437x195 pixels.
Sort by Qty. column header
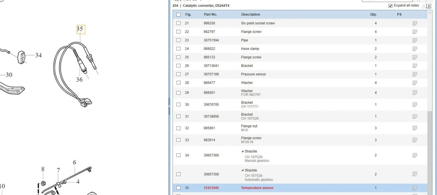[373, 14]
